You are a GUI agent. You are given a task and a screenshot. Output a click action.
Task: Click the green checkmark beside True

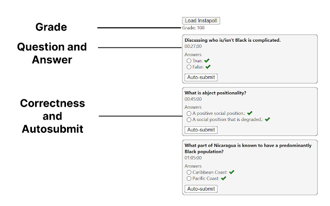(208, 61)
